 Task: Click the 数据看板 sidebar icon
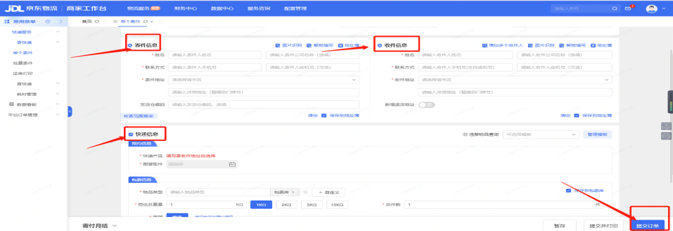click(11, 104)
